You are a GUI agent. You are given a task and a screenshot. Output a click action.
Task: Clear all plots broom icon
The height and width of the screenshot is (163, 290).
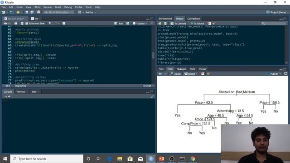208,74
